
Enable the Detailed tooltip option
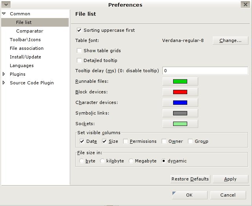click(79, 60)
